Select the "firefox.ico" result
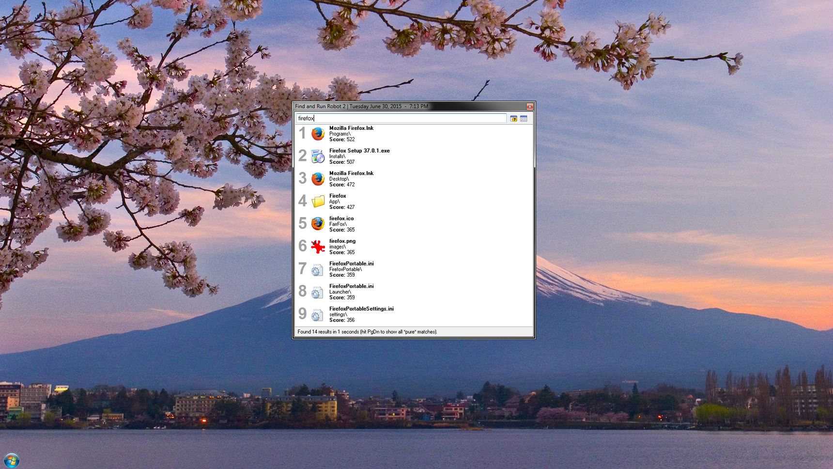 click(341, 219)
